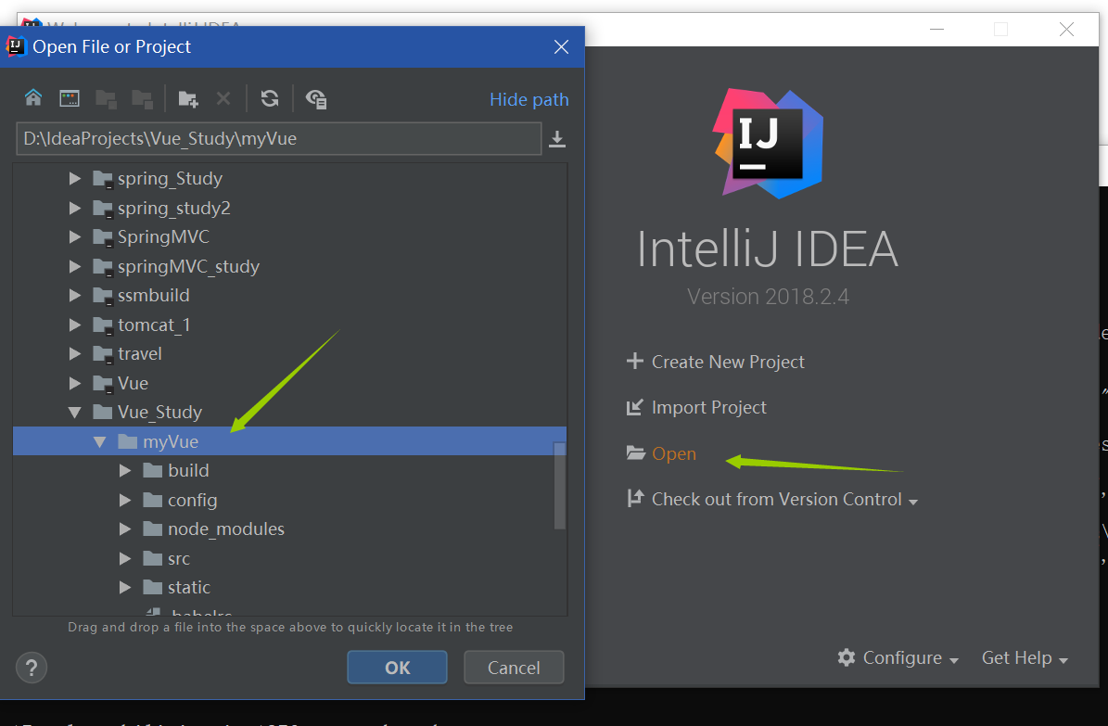This screenshot has width=1108, height=726.
Task: Expand the spring_Study folder
Action: point(75,179)
